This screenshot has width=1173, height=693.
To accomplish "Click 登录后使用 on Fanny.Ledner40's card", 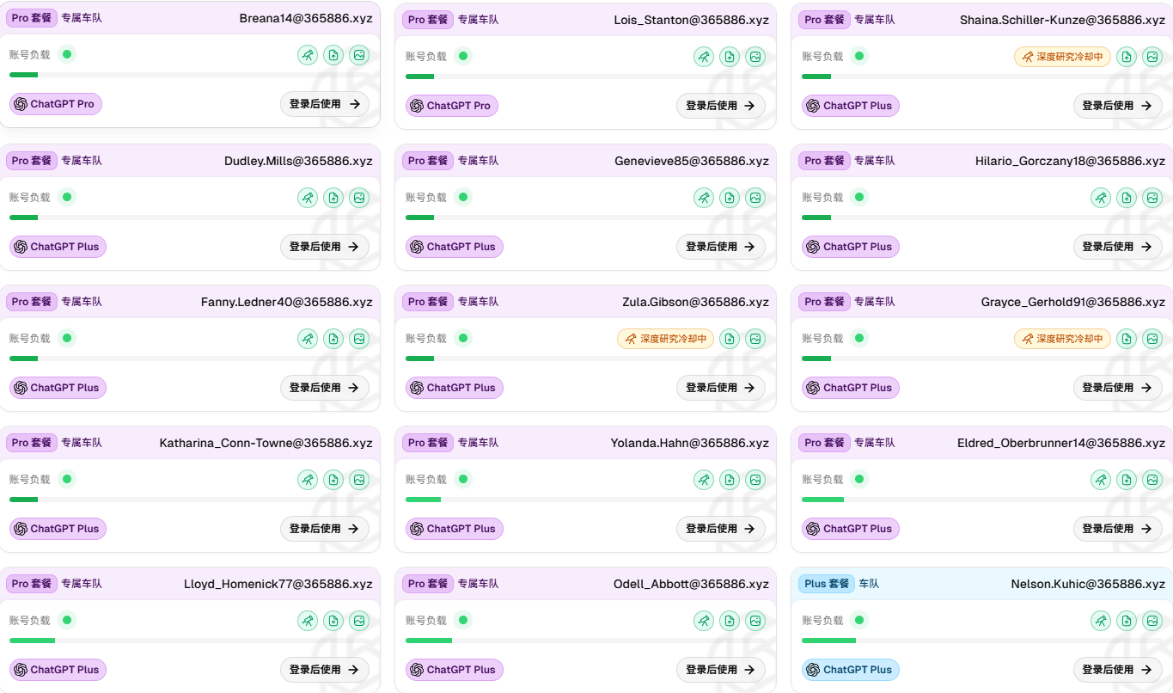I will [x=325, y=388].
